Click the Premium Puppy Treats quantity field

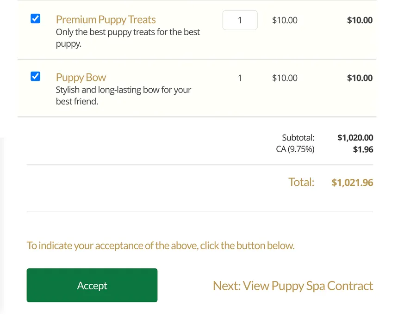(x=240, y=20)
